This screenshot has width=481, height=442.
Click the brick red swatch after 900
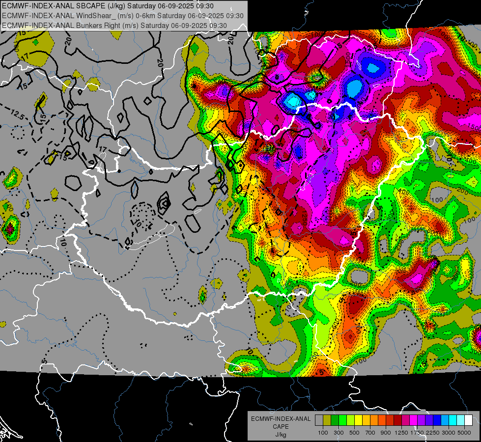[390, 420]
